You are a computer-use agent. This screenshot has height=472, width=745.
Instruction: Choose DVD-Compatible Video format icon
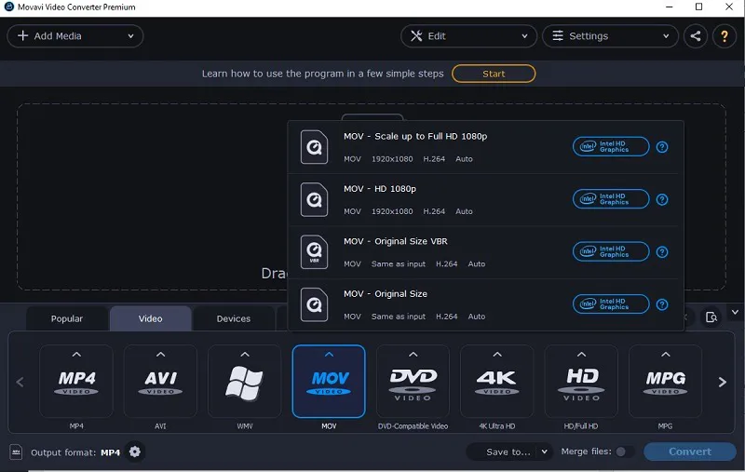coord(413,384)
